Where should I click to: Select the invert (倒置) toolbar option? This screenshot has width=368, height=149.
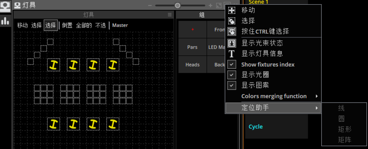67,25
